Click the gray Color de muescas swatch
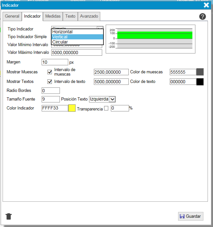 [x=200, y=72]
